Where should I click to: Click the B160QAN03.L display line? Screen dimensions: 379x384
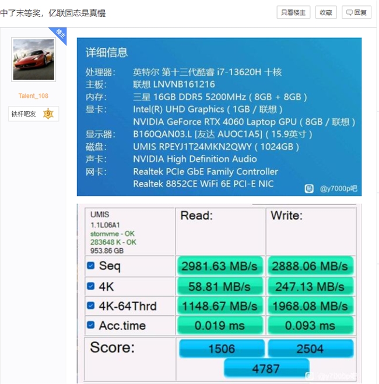pyautogui.click(x=223, y=134)
